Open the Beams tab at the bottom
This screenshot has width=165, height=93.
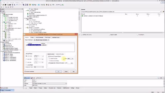coord(36,88)
